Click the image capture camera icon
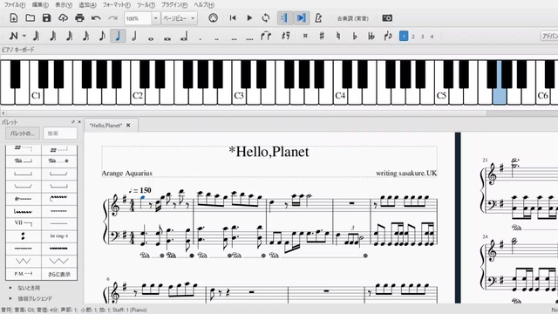Viewport: 558px width, 314px height. (x=387, y=17)
